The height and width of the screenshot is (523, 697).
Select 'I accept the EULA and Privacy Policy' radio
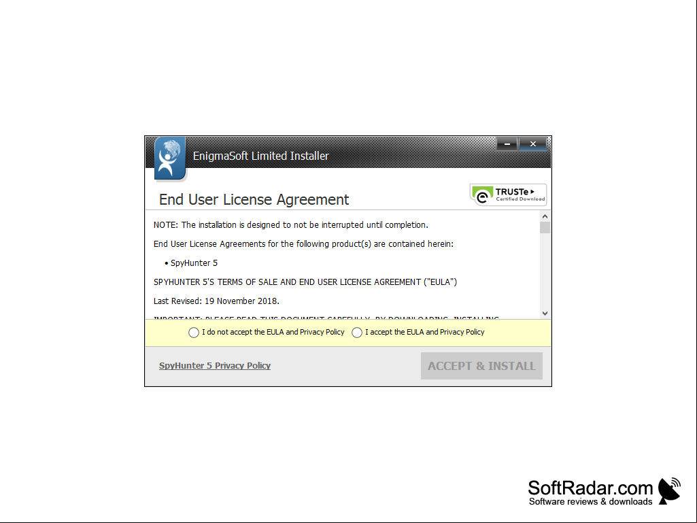click(357, 332)
